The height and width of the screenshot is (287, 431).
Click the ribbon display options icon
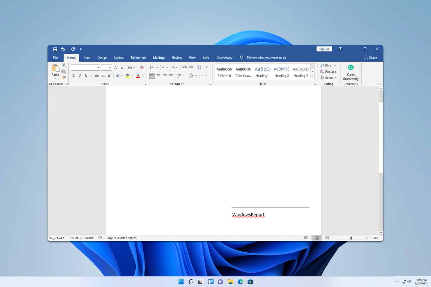(340, 49)
